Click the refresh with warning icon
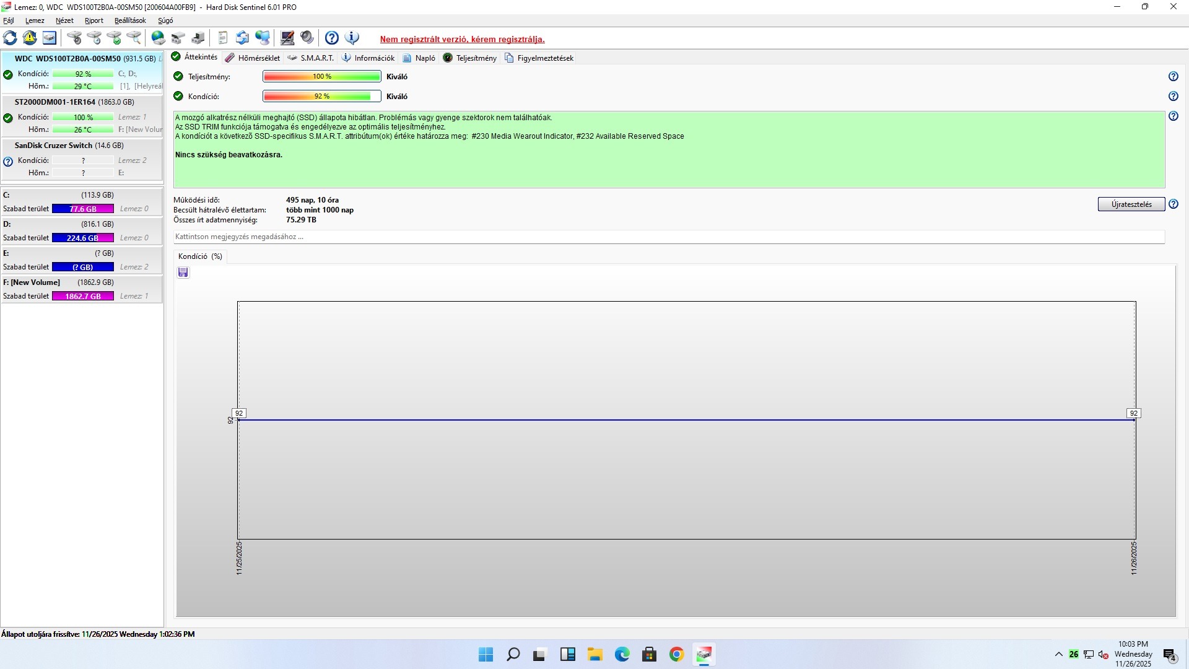 tap(30, 38)
